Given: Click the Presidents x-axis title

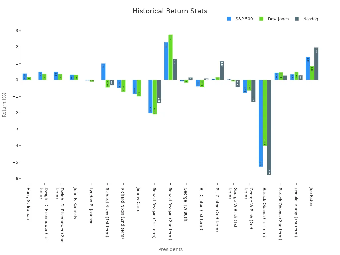Looking at the screenshot, I should click(x=170, y=249).
